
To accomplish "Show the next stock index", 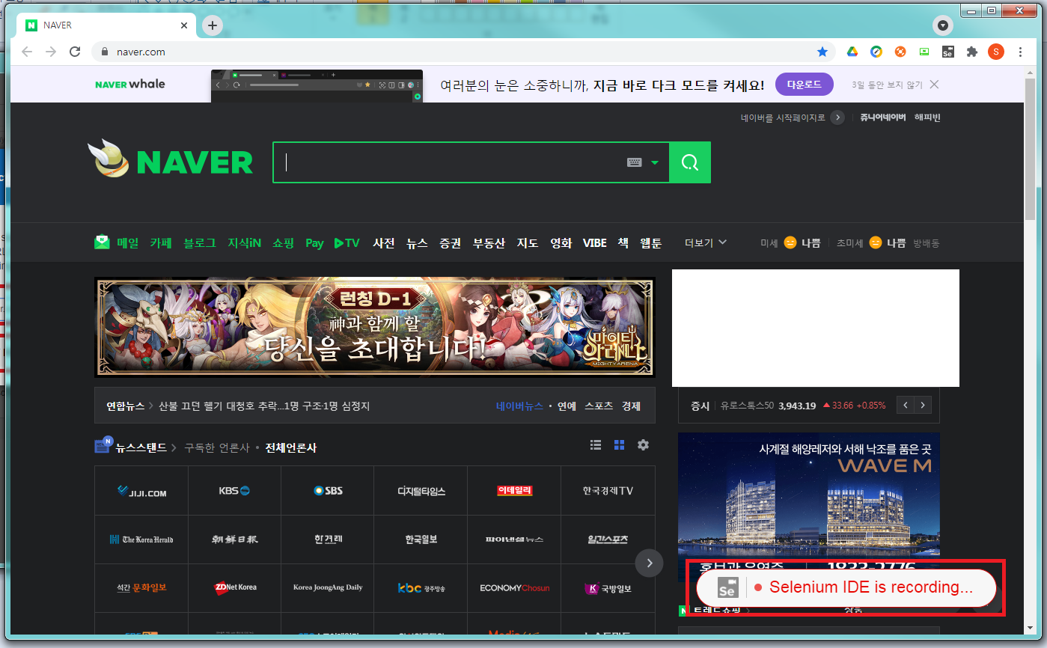I will (924, 405).
